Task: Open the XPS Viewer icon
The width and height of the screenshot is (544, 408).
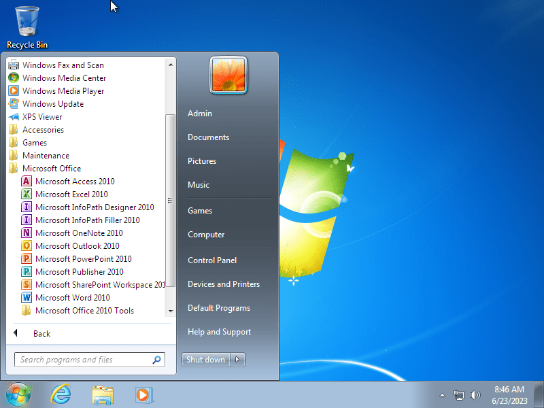Action: point(14,116)
